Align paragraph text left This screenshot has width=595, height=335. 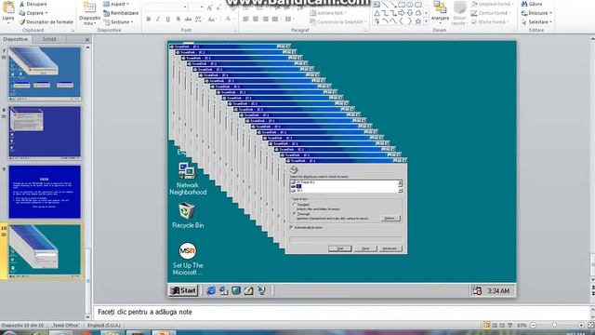click(x=245, y=19)
